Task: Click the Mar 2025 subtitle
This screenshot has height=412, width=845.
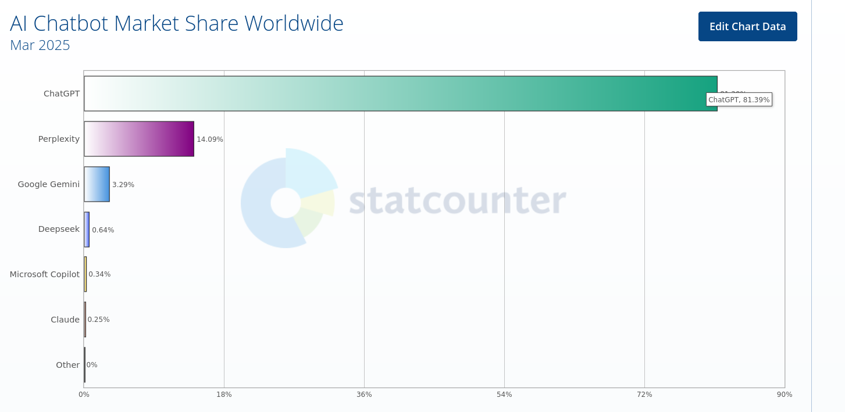Action: pyautogui.click(x=40, y=45)
